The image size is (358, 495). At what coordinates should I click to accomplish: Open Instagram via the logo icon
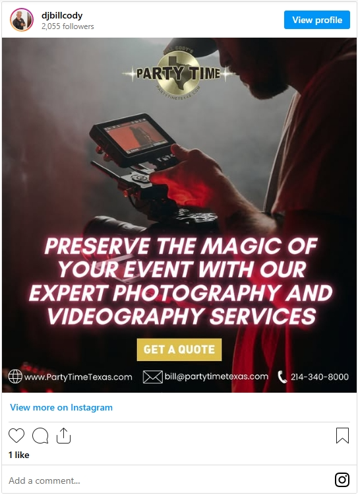pyautogui.click(x=342, y=480)
